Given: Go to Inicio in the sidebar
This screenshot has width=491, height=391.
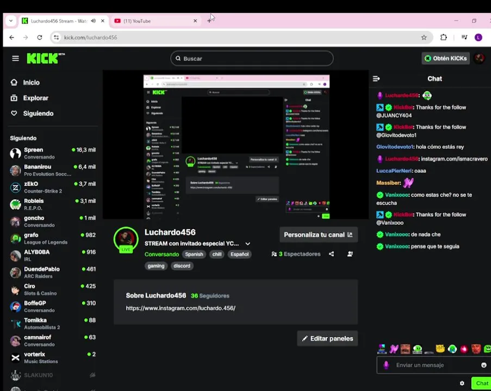Looking at the screenshot, I should tap(25, 83).
